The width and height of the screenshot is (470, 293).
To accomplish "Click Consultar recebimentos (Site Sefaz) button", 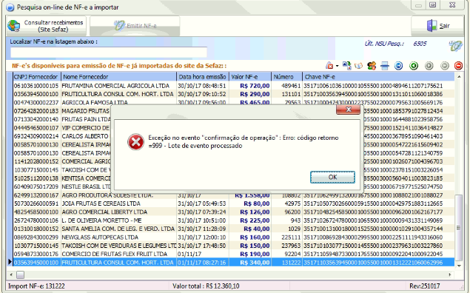I will click(46, 26).
